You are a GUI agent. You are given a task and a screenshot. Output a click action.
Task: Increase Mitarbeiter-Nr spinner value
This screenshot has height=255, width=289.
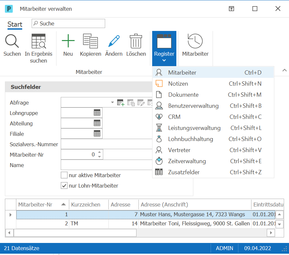(x=99, y=152)
